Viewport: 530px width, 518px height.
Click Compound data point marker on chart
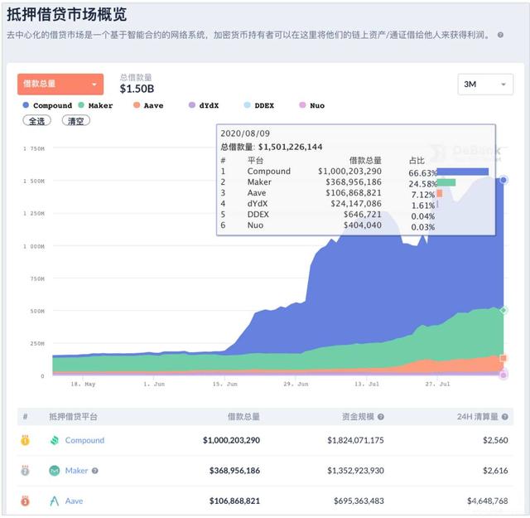point(503,180)
